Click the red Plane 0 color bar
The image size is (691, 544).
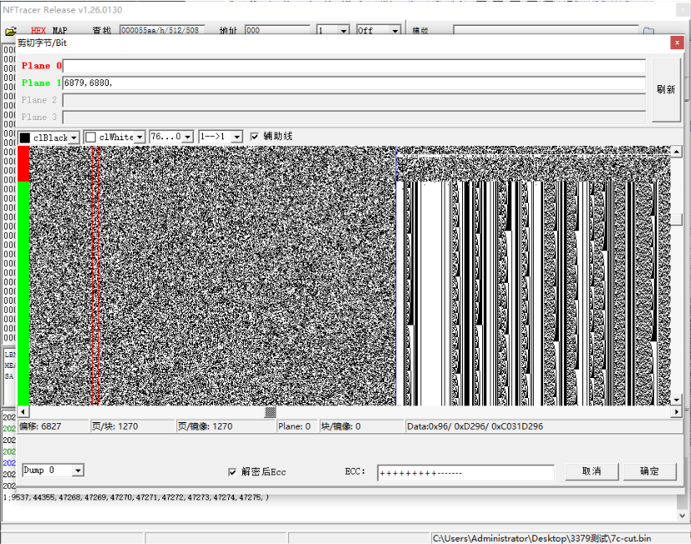[x=23, y=164]
